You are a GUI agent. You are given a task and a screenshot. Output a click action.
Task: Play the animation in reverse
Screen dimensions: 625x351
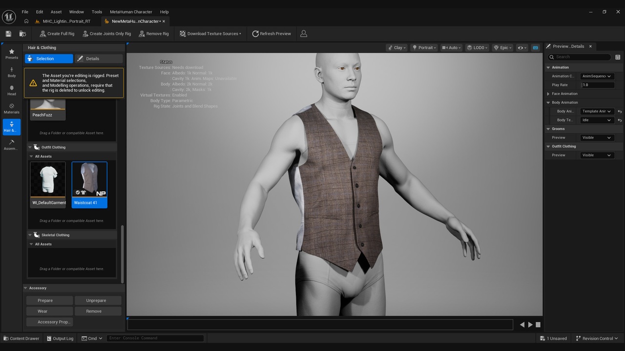coord(522,325)
